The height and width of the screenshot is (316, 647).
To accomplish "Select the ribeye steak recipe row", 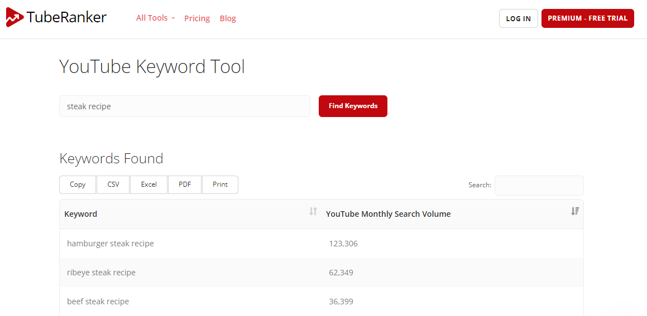I will (x=322, y=273).
